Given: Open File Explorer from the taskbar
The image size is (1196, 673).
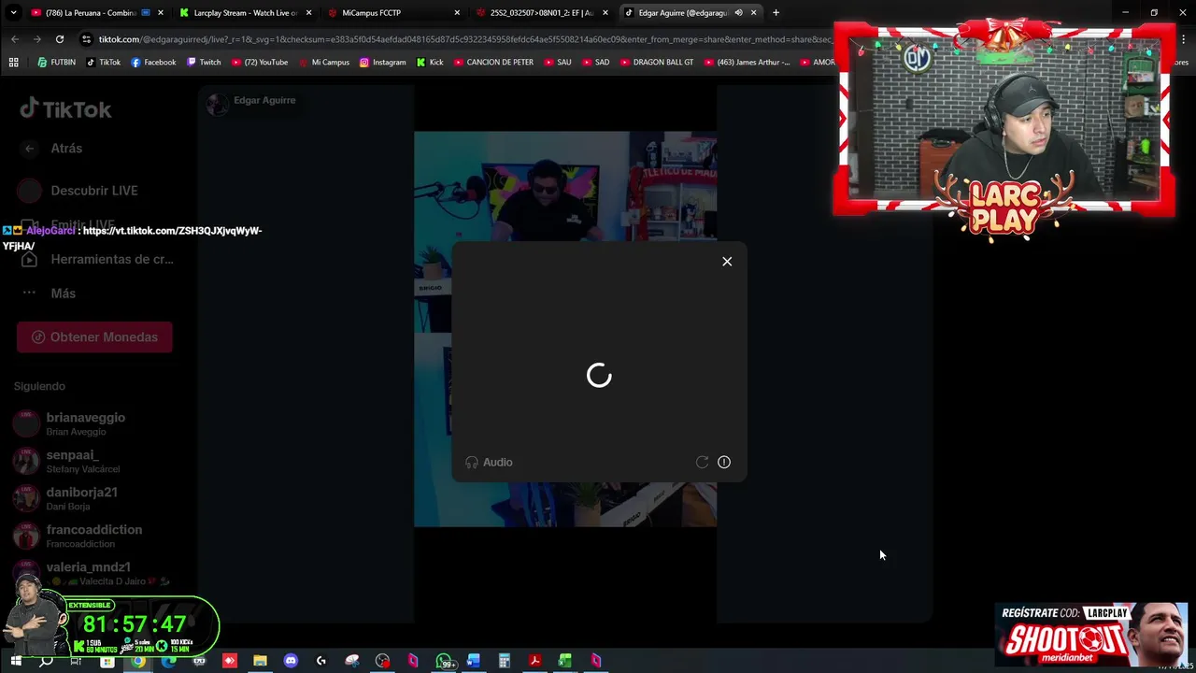Looking at the screenshot, I should coord(260,662).
